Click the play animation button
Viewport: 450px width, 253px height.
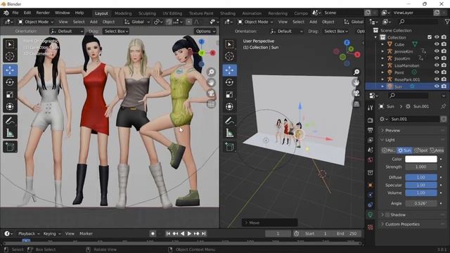click(189, 234)
